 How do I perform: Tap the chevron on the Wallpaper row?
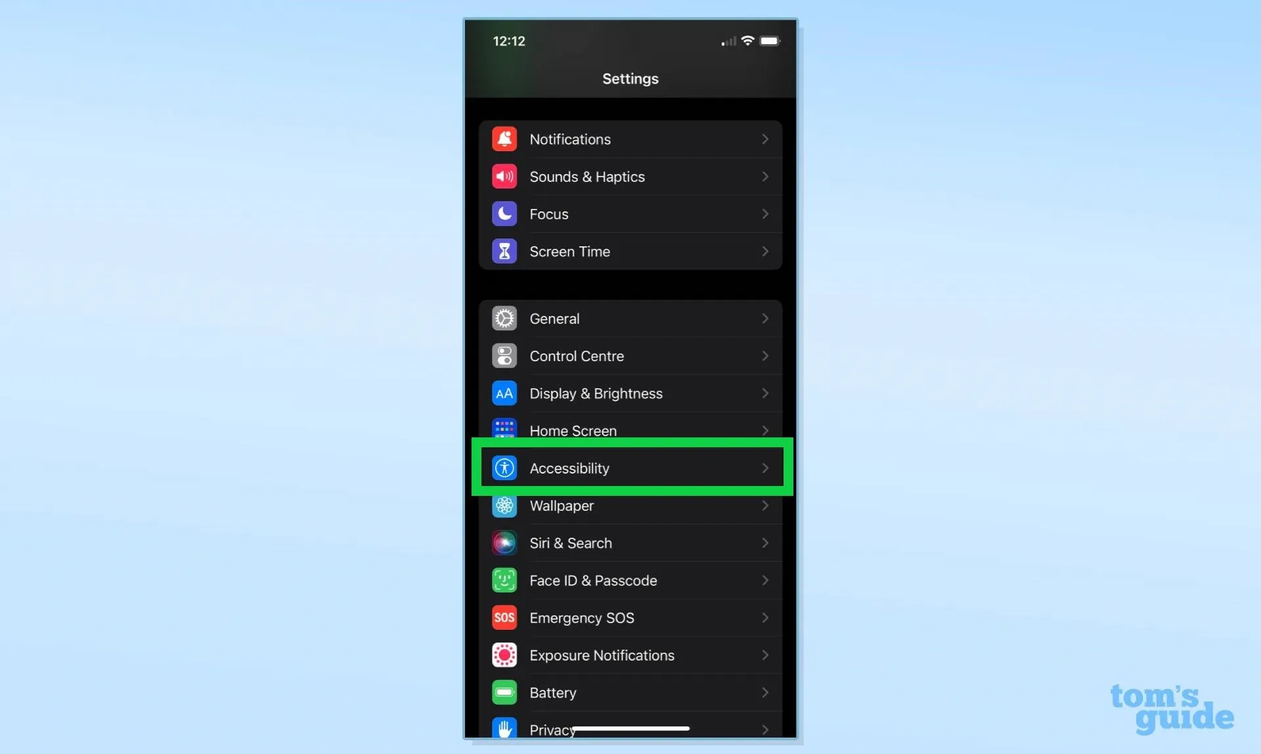[765, 506]
